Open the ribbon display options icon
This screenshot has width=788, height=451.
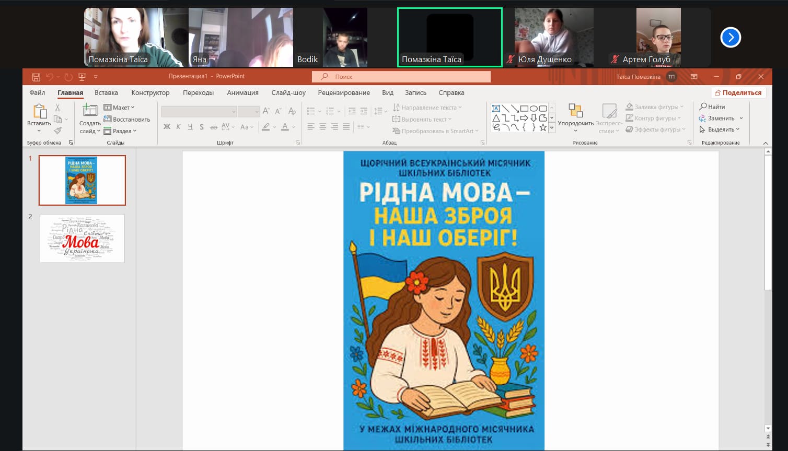click(x=694, y=77)
